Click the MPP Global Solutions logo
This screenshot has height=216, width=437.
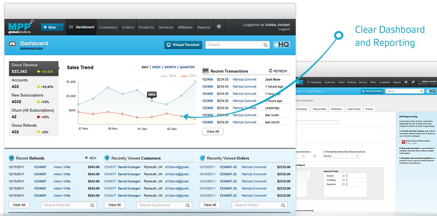[x=20, y=26]
